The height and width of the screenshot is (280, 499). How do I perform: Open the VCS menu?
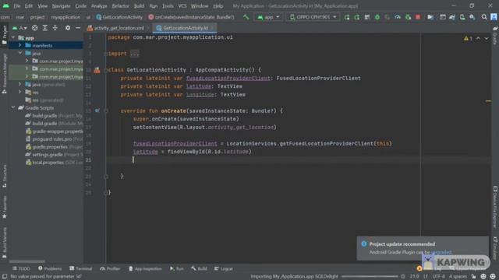tap(182, 6)
